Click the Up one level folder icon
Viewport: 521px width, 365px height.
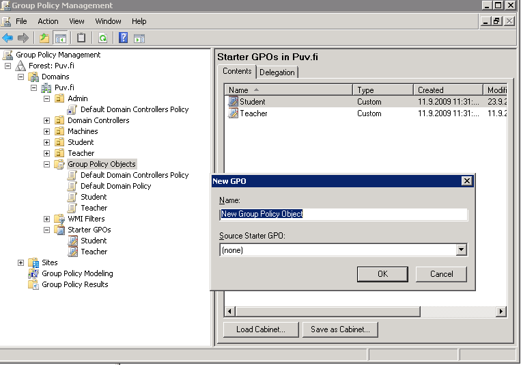[44, 38]
